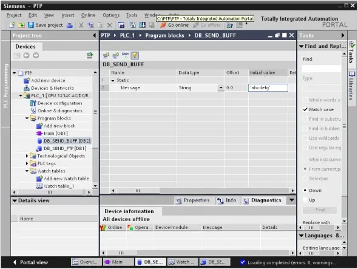This screenshot has height=269, width=358.
Task: Click the delete X icon in toolbar
Action: pos(110,25)
